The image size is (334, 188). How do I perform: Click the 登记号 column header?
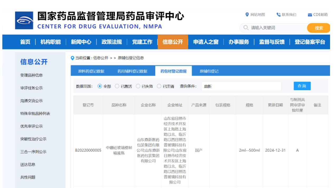pyautogui.click(x=88, y=105)
